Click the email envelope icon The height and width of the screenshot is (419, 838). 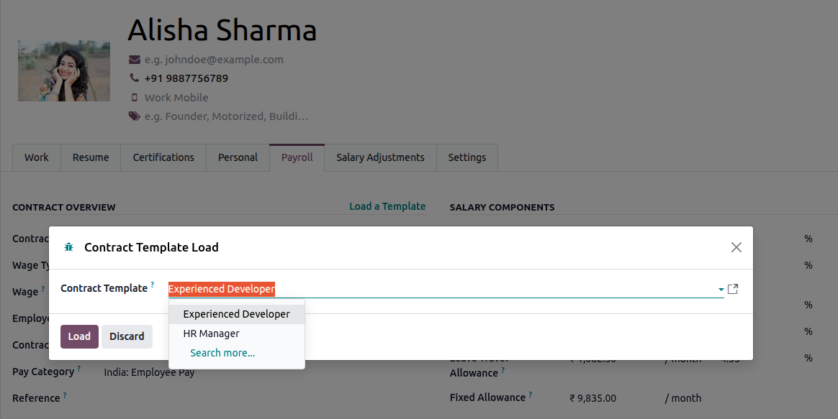pos(133,60)
